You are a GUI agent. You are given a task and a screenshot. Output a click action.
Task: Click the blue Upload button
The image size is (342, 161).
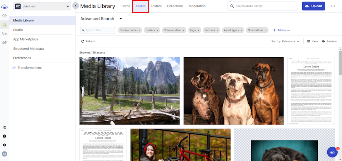pyautogui.click(x=313, y=6)
